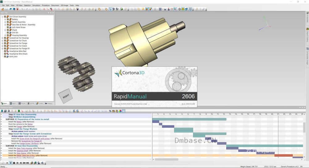This screenshot has height=168, width=309.
Task: Click the timeline horizontal scrollbar thumb
Action: pos(167,159)
